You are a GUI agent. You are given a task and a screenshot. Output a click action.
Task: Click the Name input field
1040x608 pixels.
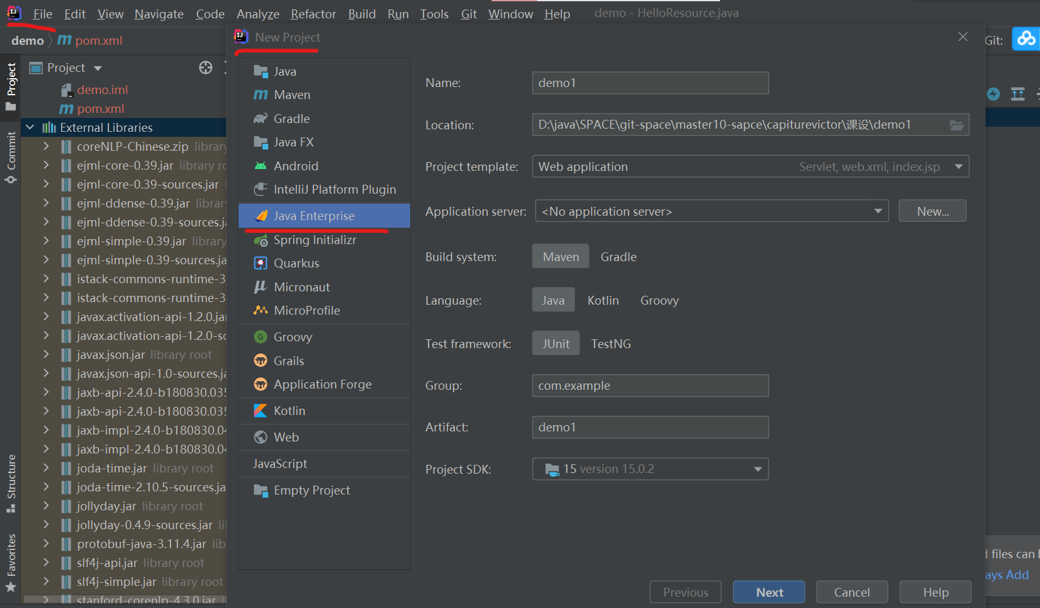650,83
